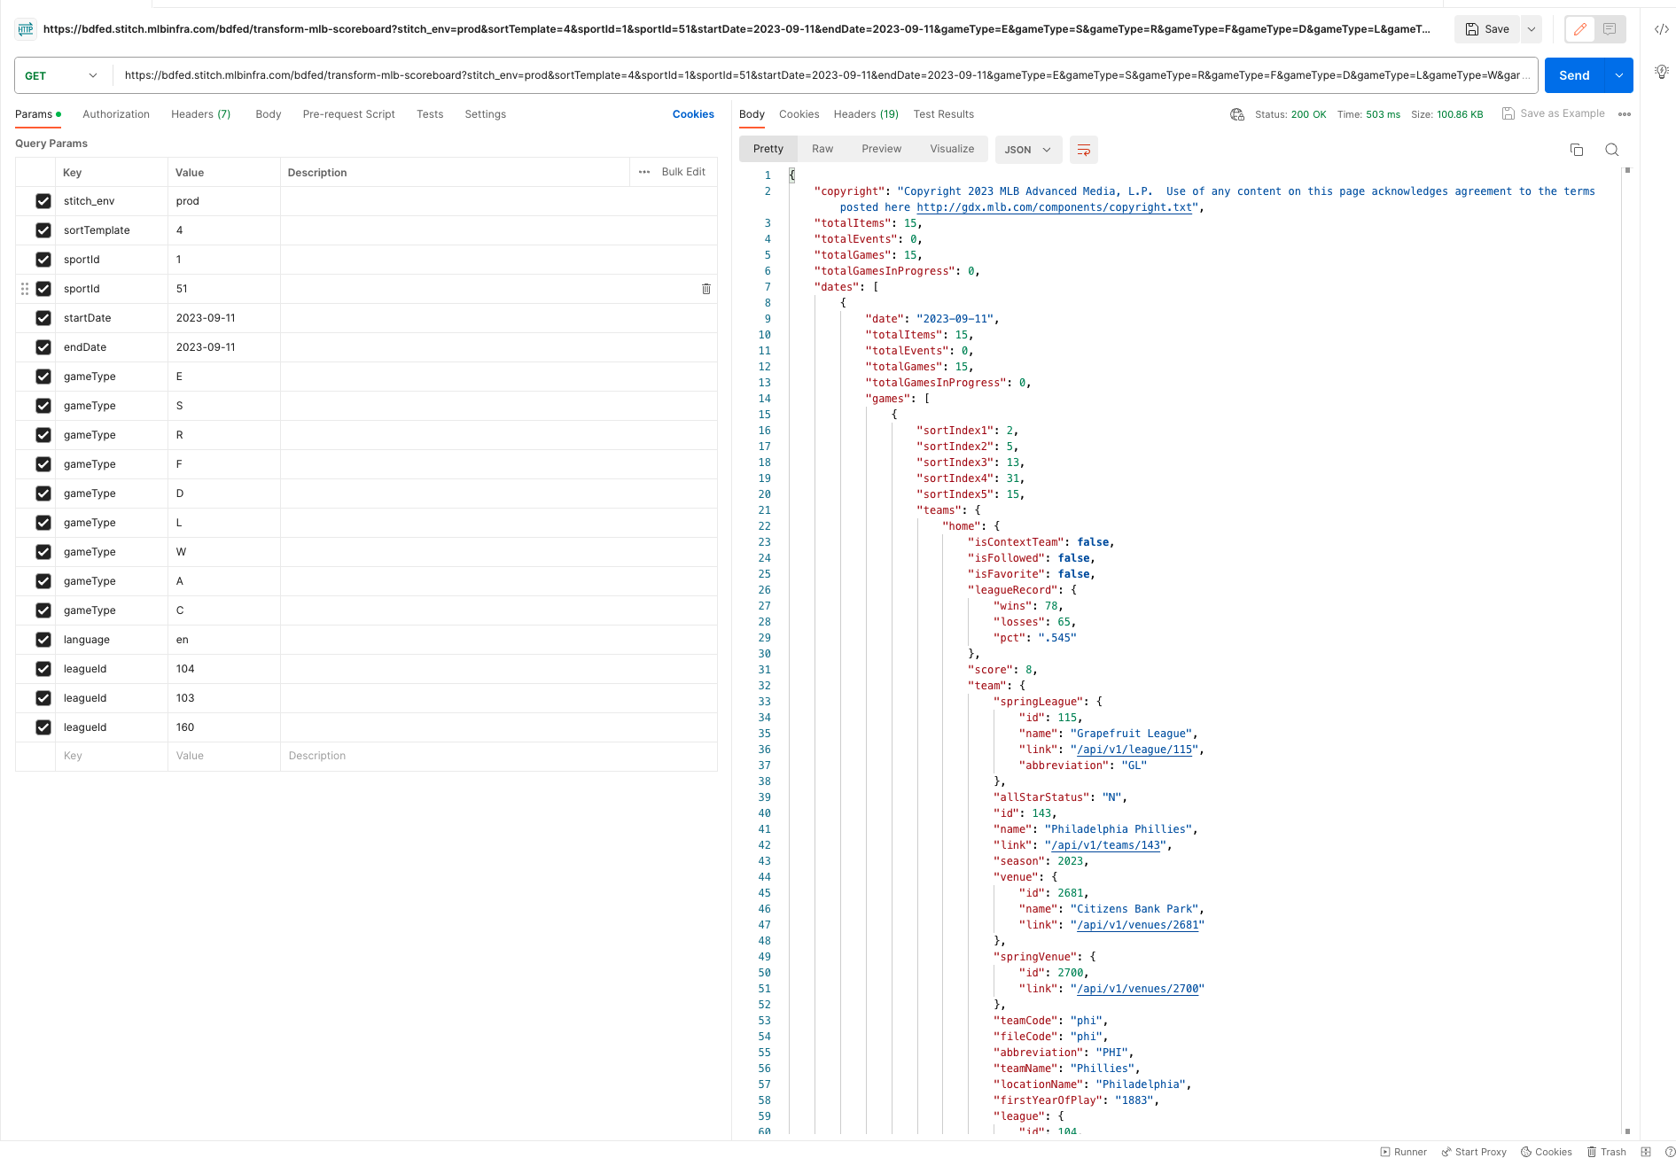Click the two-pane layout icon
Screen dimensions: 1676x1158
pyautogui.click(x=1646, y=1152)
